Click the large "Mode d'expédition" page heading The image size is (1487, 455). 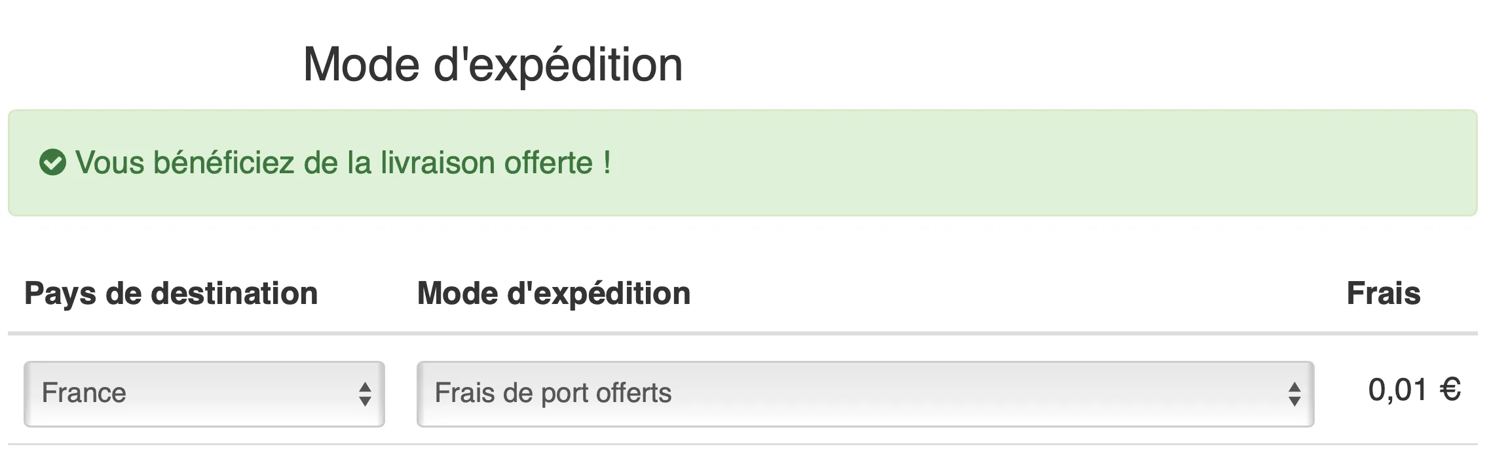pos(493,65)
